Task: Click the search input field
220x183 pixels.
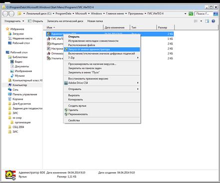Action: (204, 13)
